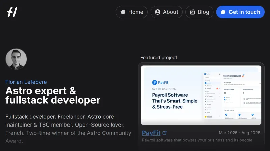Click the external link icon next to PayFit
270x151 pixels.
pyautogui.click(x=165, y=133)
